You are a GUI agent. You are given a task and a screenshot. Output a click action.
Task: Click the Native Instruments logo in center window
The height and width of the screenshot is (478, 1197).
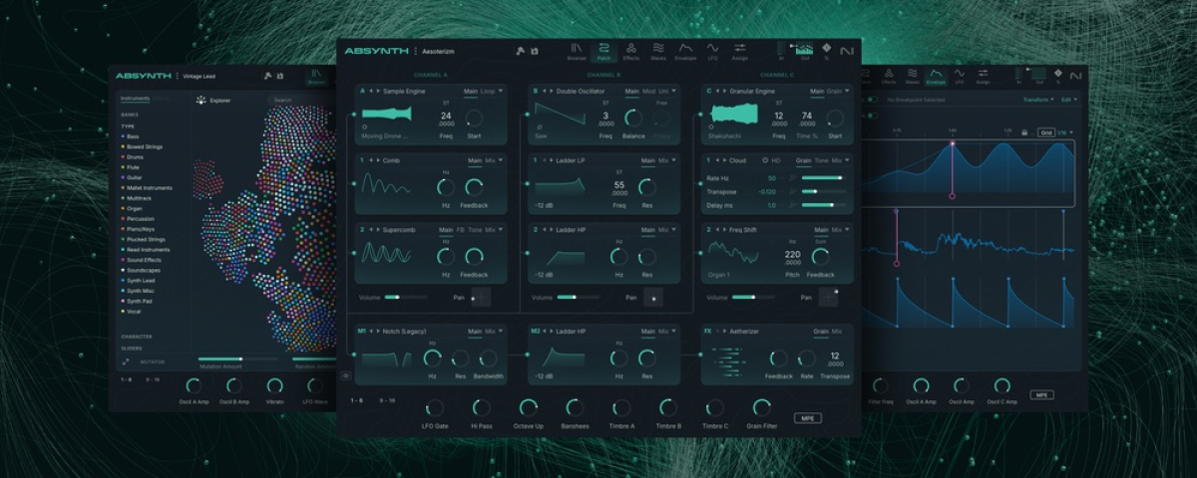pyautogui.click(x=847, y=50)
